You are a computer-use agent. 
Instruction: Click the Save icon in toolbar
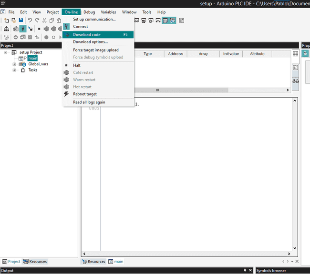pyautogui.click(x=21, y=20)
